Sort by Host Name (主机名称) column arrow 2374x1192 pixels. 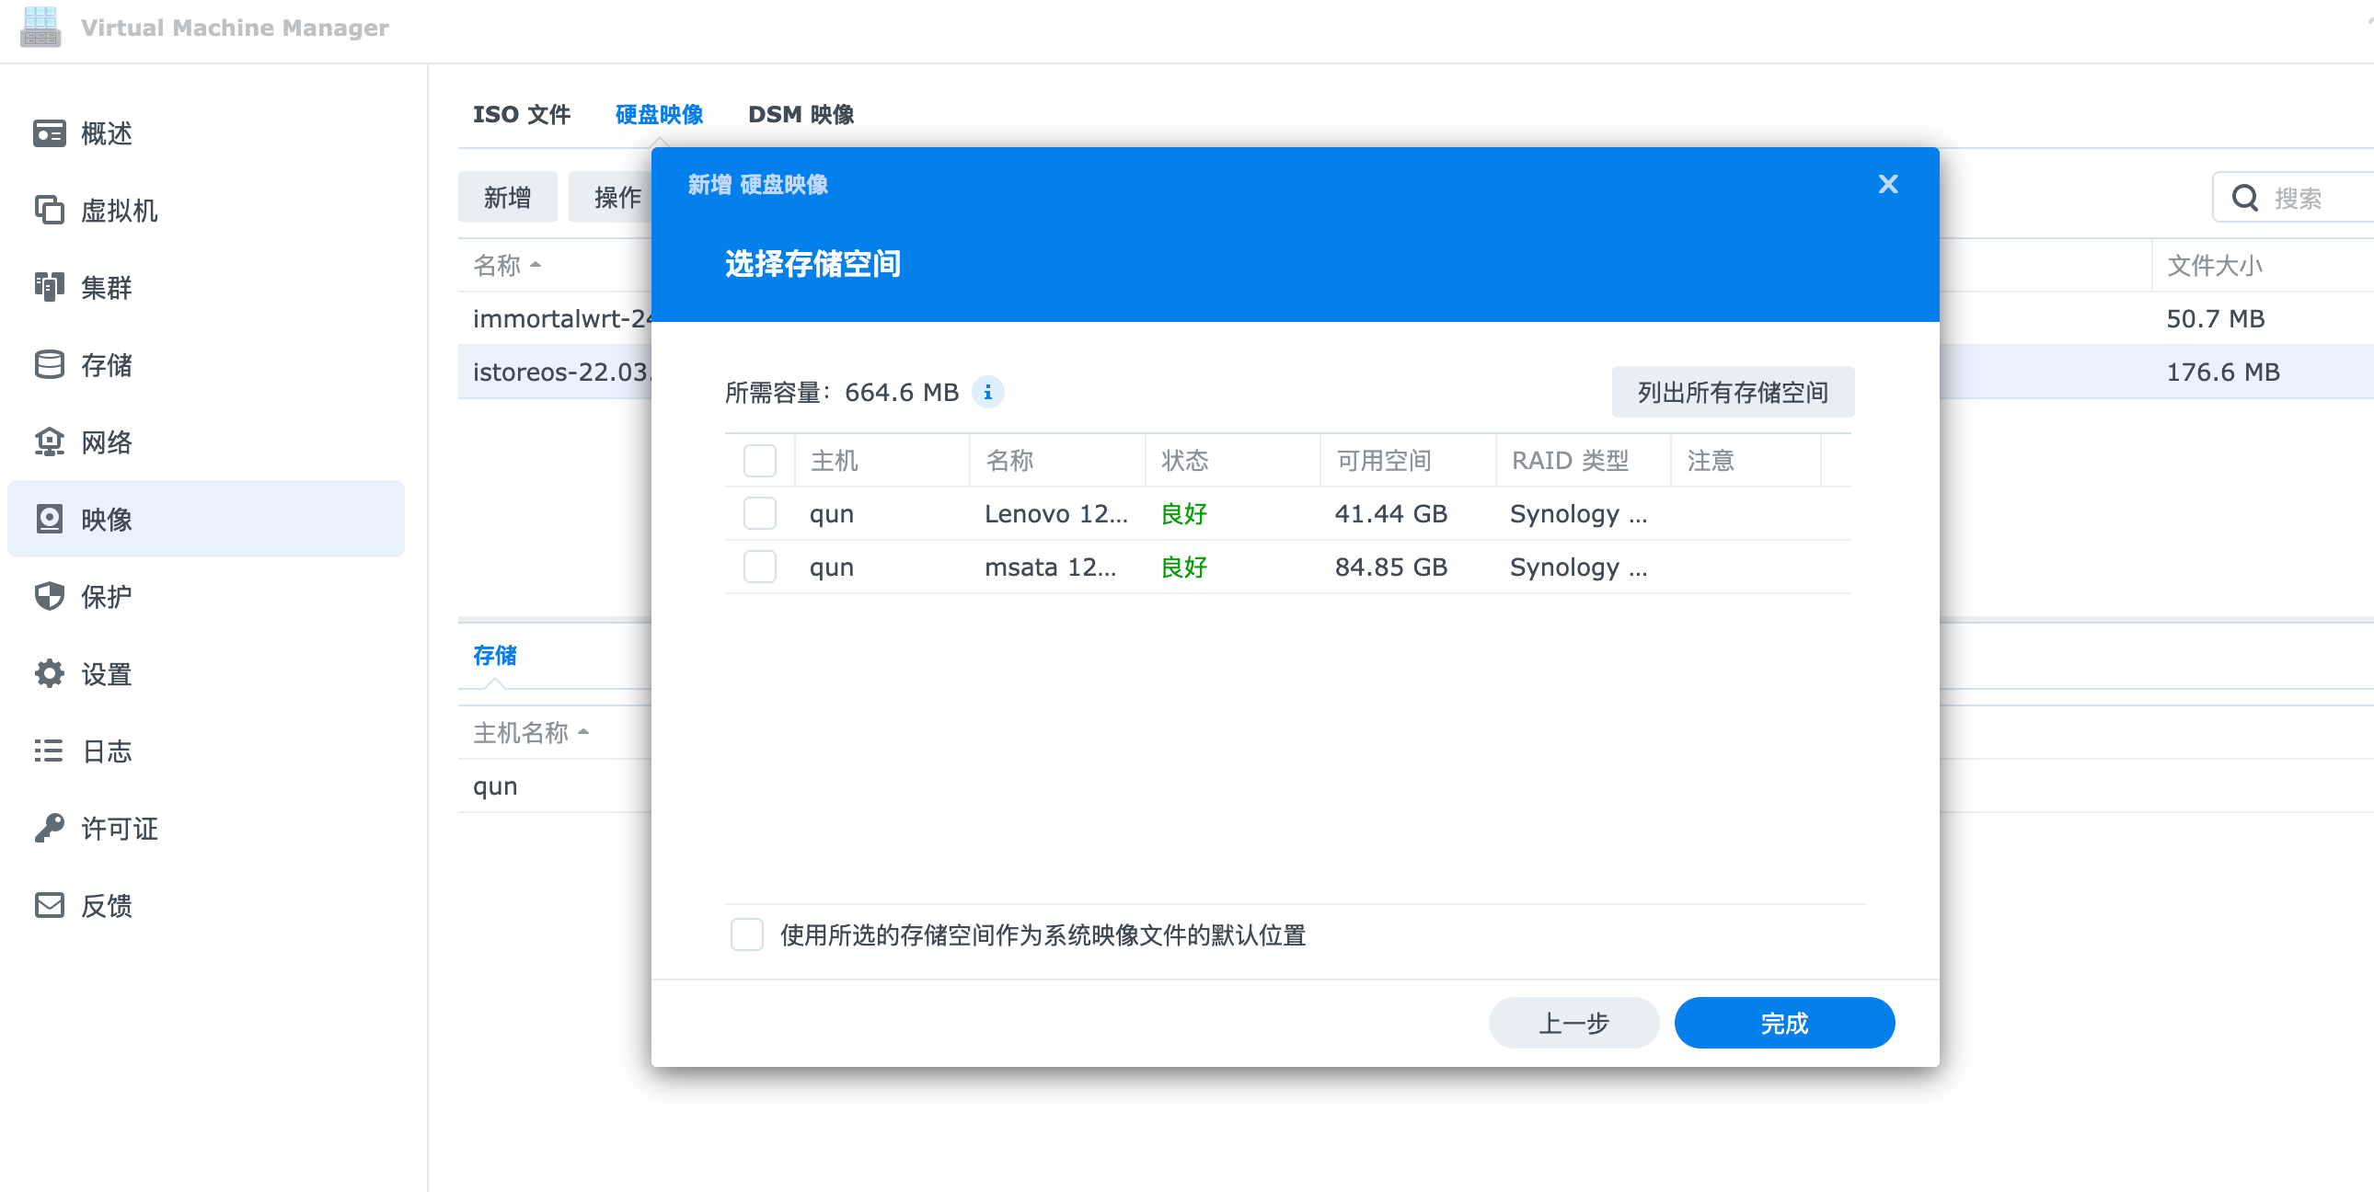coord(582,732)
